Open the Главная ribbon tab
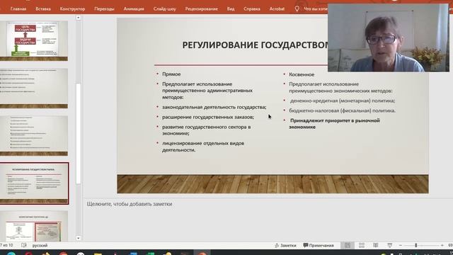The image size is (453, 255). [x=18, y=9]
